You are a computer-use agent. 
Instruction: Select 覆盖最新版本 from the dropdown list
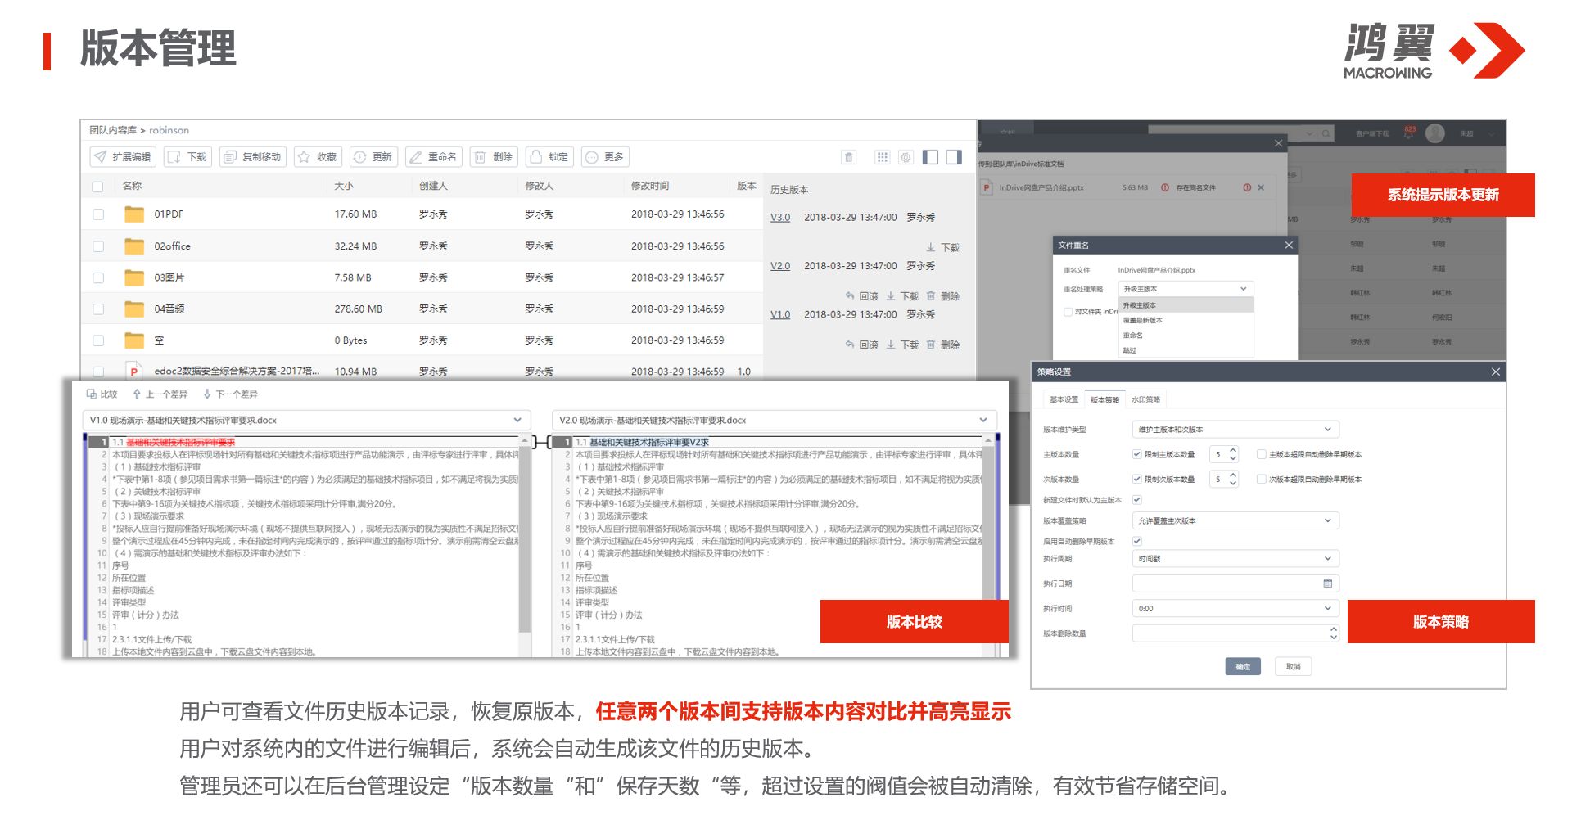pos(1143,321)
